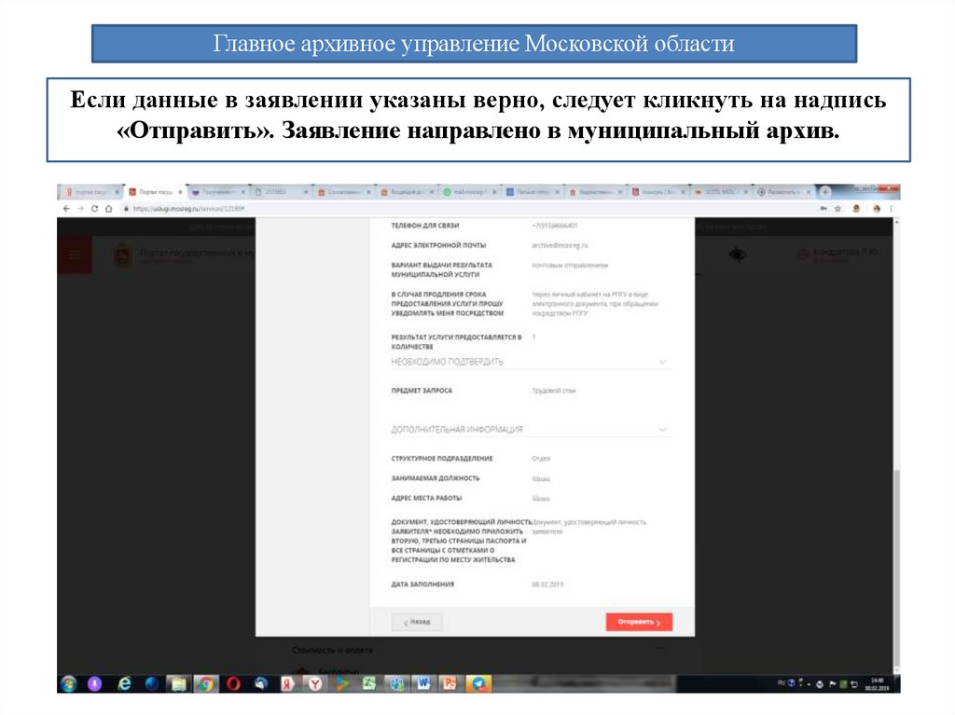955x715 pixels.
Task: Open a new browser tab with plus
Action: click(824, 192)
